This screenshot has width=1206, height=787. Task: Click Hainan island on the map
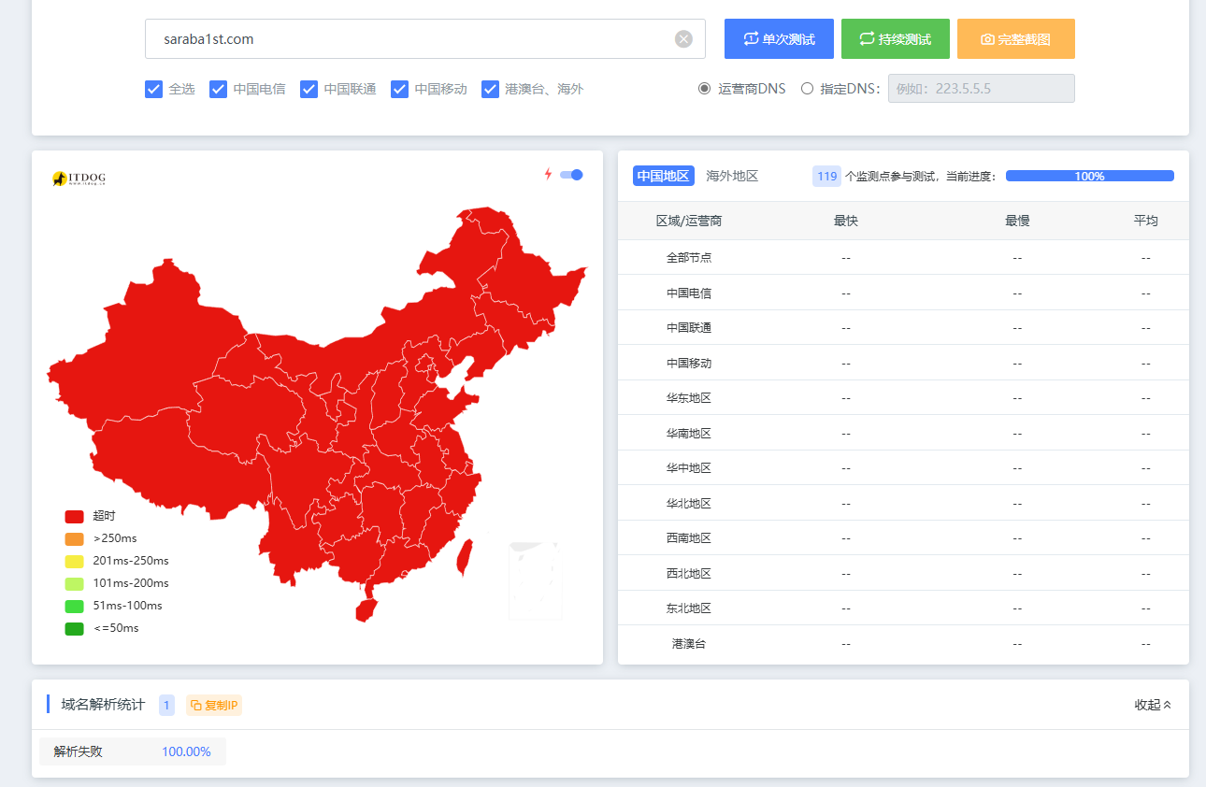pos(366,609)
